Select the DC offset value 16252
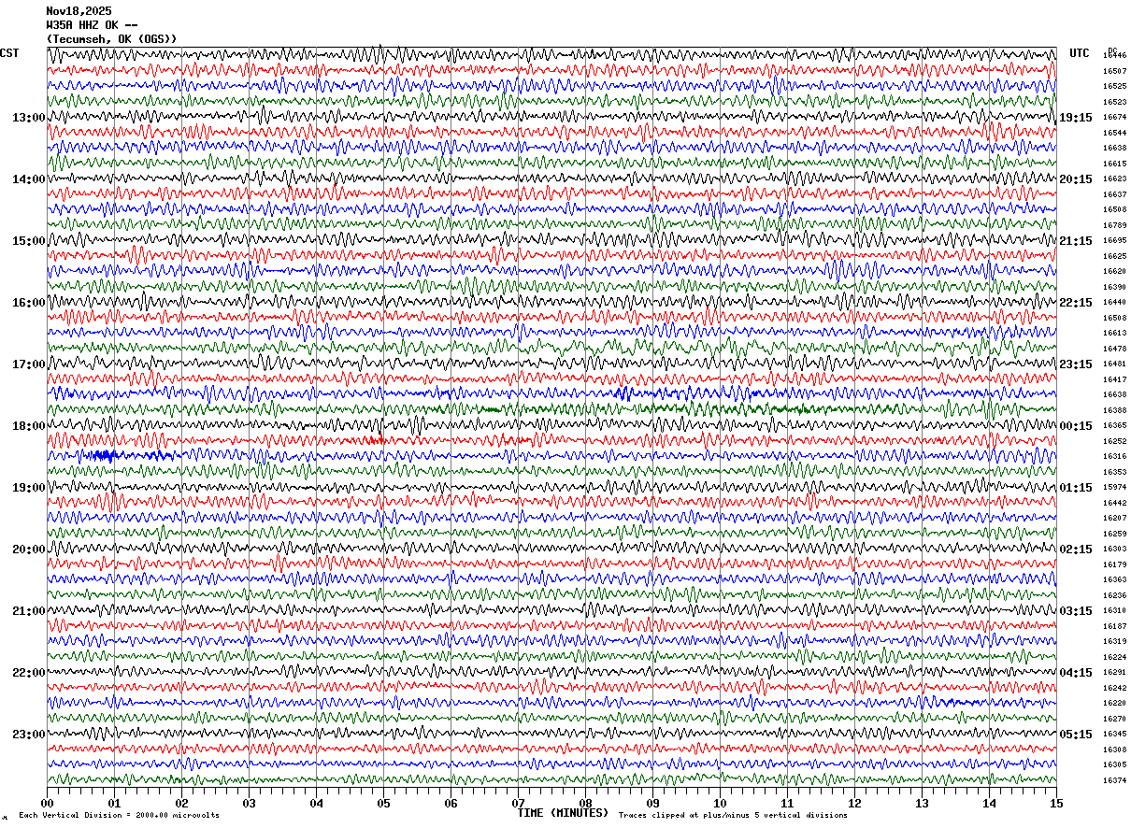The height and width of the screenshot is (828, 1131). (x=1114, y=441)
